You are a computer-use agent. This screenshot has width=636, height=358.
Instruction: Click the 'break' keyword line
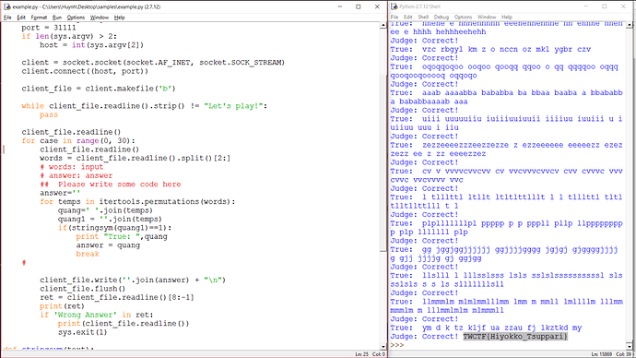click(88, 254)
